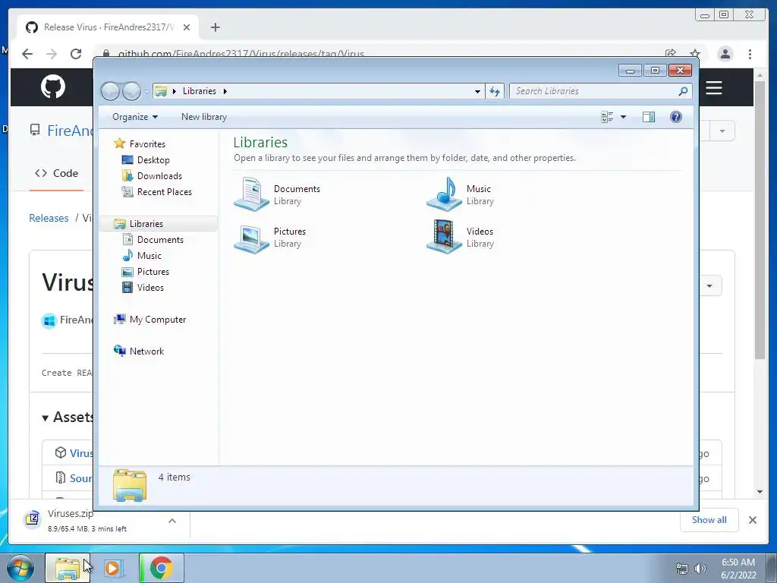Click the GitHub logo on the page
Image resolution: width=777 pixels, height=583 pixels.
click(53, 87)
